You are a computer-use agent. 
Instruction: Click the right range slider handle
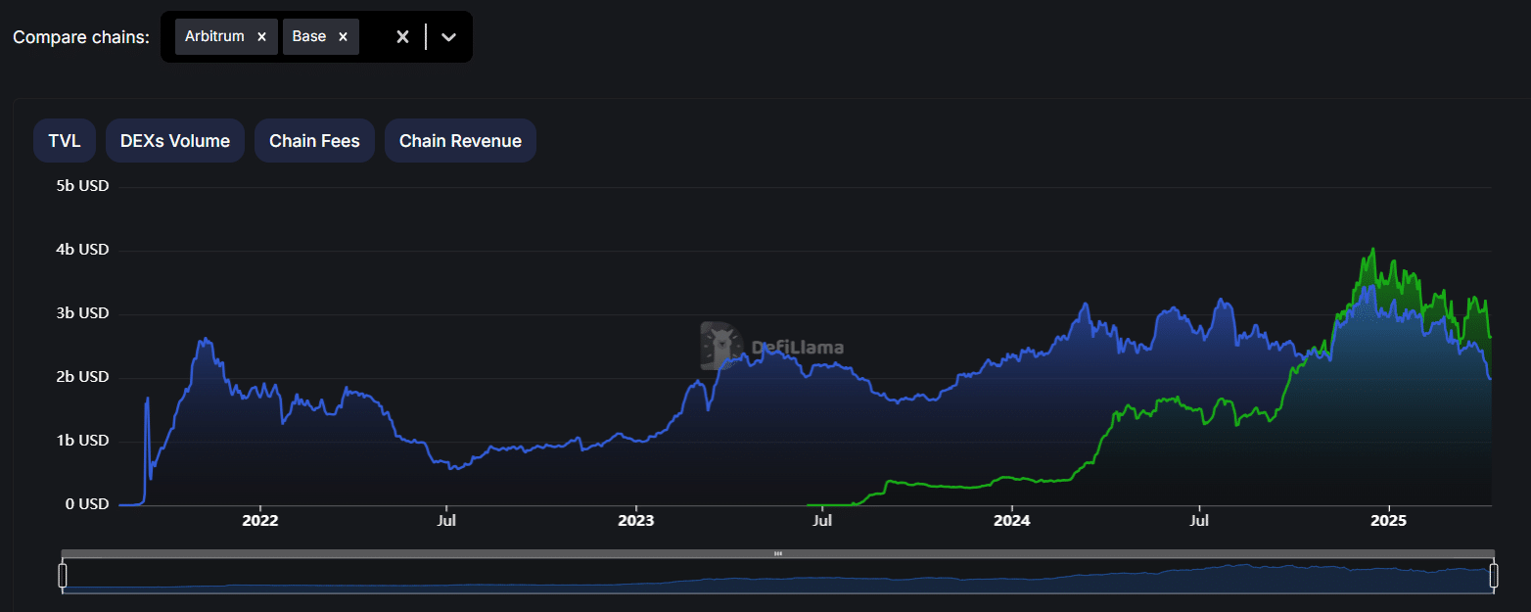(1494, 575)
